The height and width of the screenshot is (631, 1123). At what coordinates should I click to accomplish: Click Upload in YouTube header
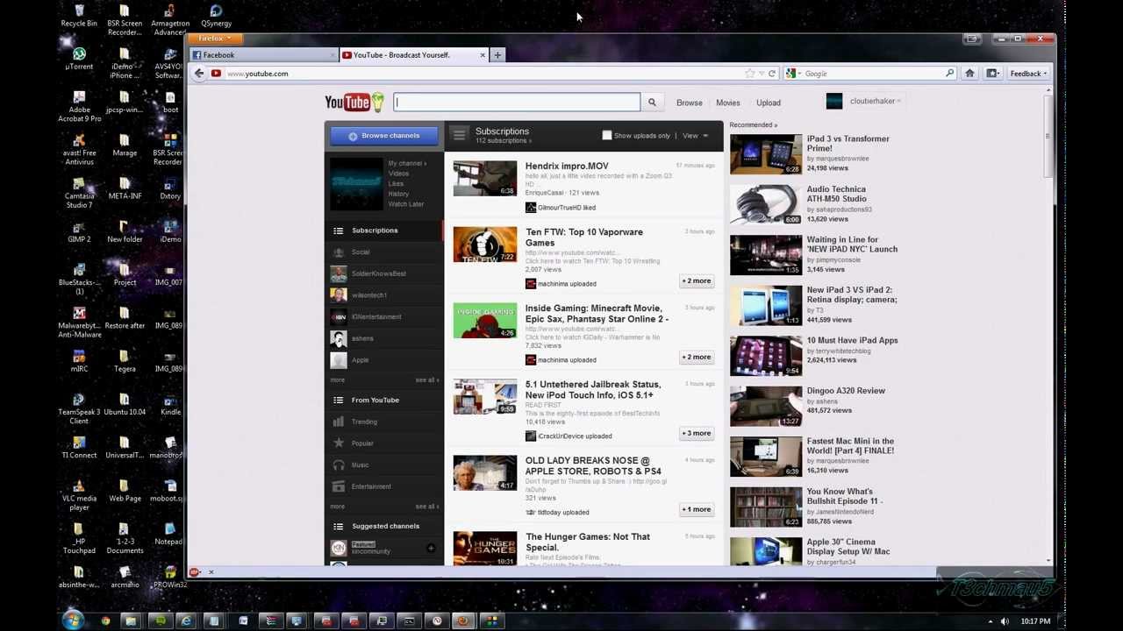point(769,103)
